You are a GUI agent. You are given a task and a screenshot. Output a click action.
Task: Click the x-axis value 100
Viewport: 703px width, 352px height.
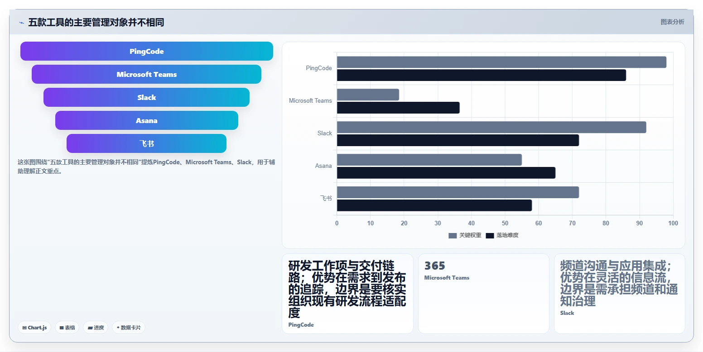tap(673, 223)
